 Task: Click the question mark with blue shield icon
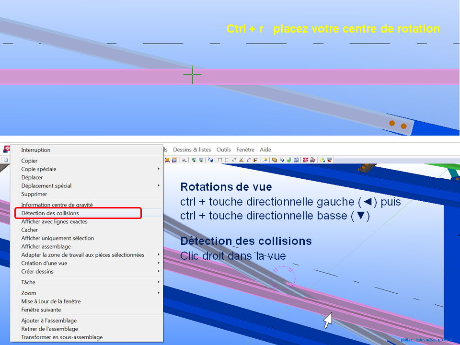(x=210, y=160)
